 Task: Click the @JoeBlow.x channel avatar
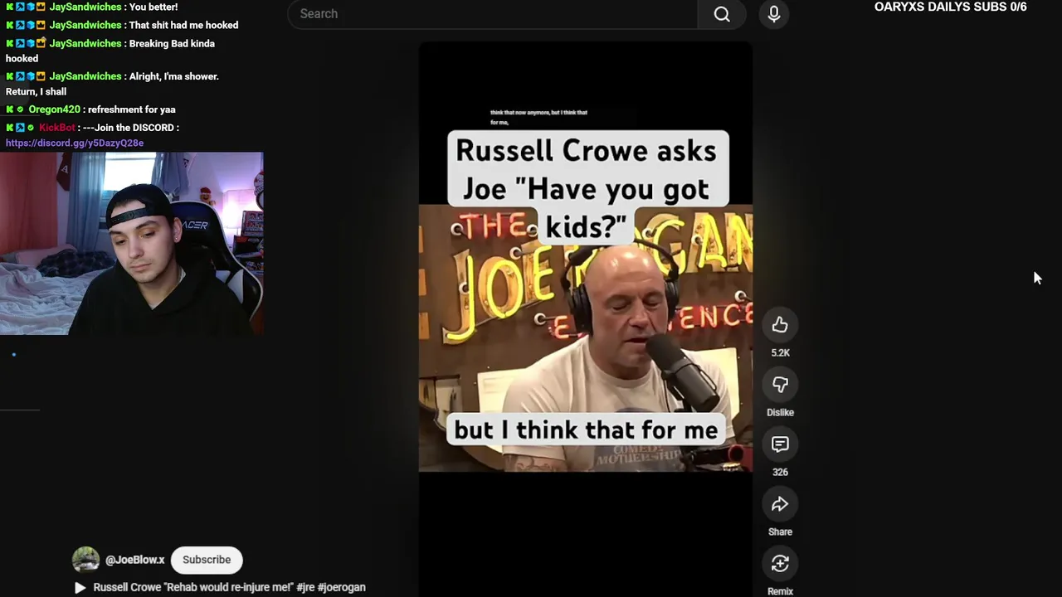tap(85, 560)
